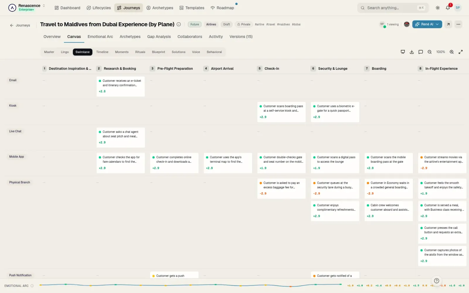This screenshot has width=469, height=293.
Task: Open the three-dot more options menu
Action: (458, 24)
